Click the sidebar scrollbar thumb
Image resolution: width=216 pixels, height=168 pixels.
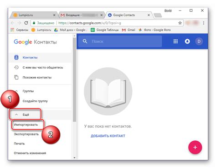[74, 79]
